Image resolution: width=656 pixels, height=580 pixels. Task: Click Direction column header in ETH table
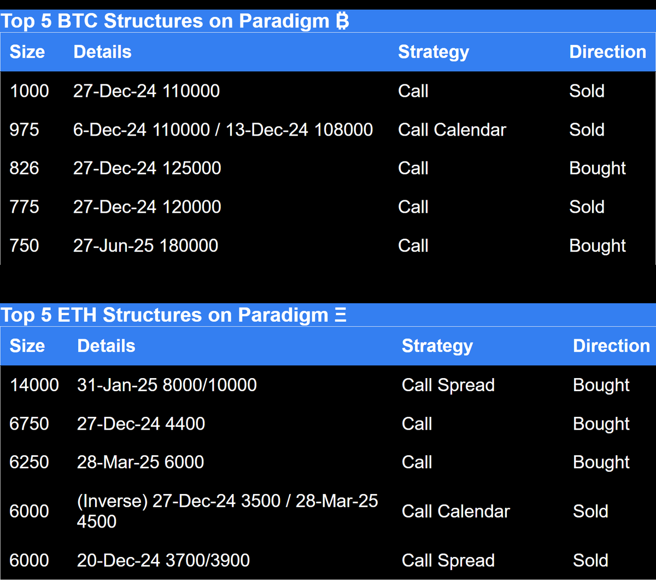[611, 346]
